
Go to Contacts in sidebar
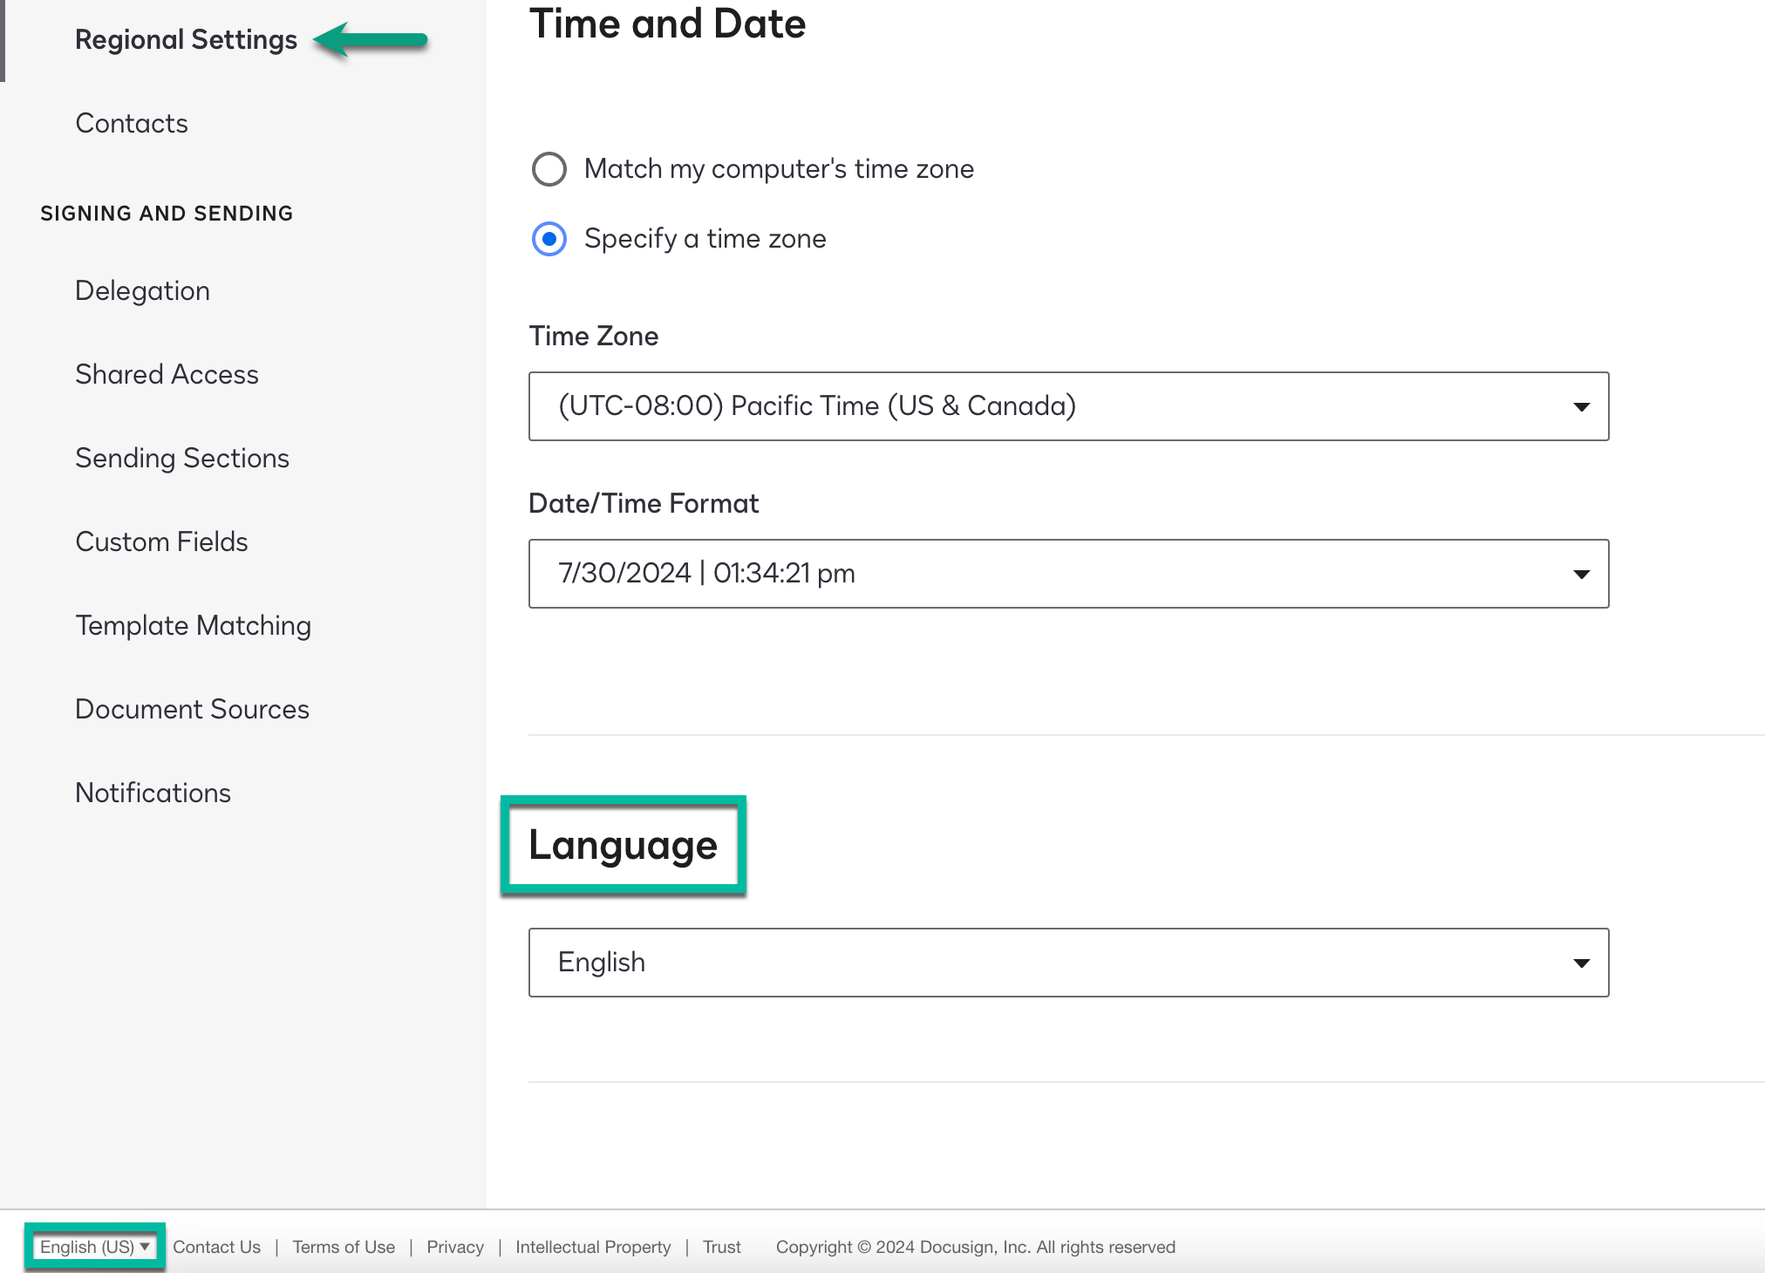pos(132,124)
